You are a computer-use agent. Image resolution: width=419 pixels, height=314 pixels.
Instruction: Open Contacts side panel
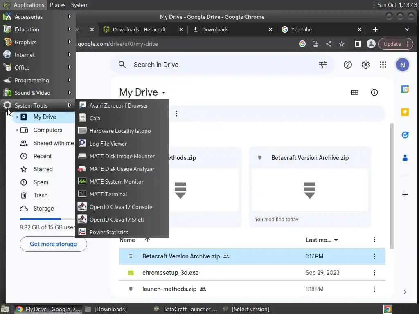coord(405,158)
